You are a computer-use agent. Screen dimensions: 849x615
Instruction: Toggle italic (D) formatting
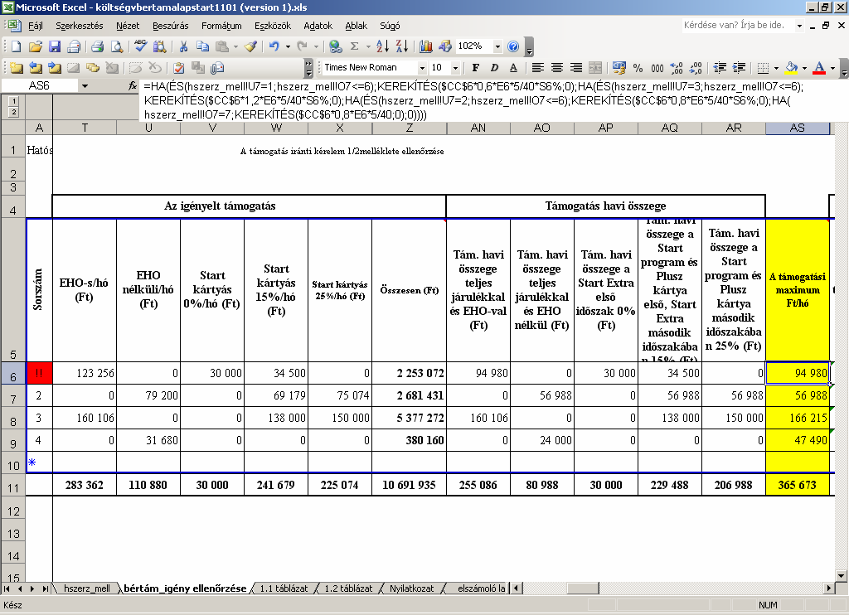494,68
